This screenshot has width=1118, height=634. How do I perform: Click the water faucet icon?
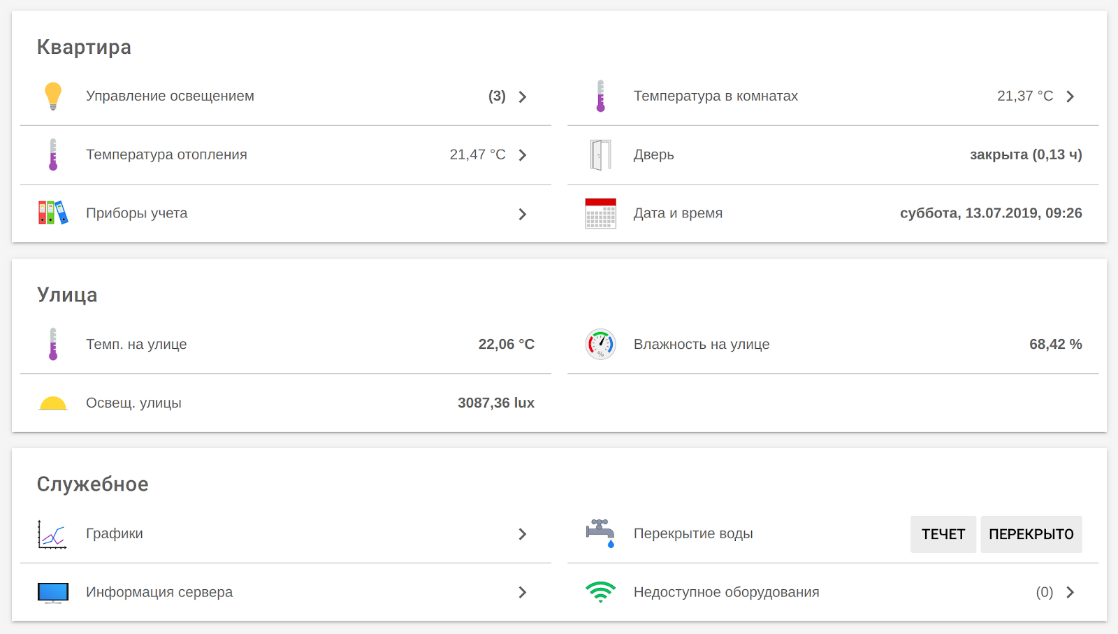[x=600, y=533]
